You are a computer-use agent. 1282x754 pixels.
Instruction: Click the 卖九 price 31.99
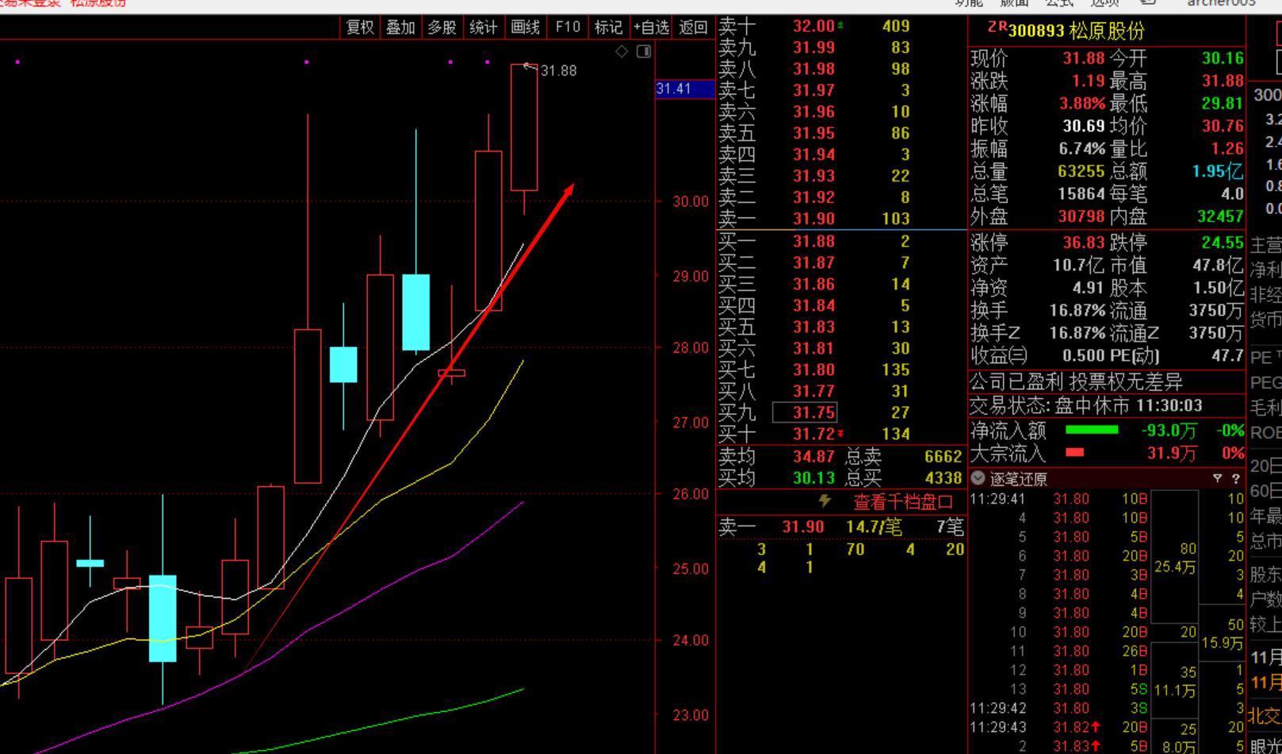click(x=813, y=48)
